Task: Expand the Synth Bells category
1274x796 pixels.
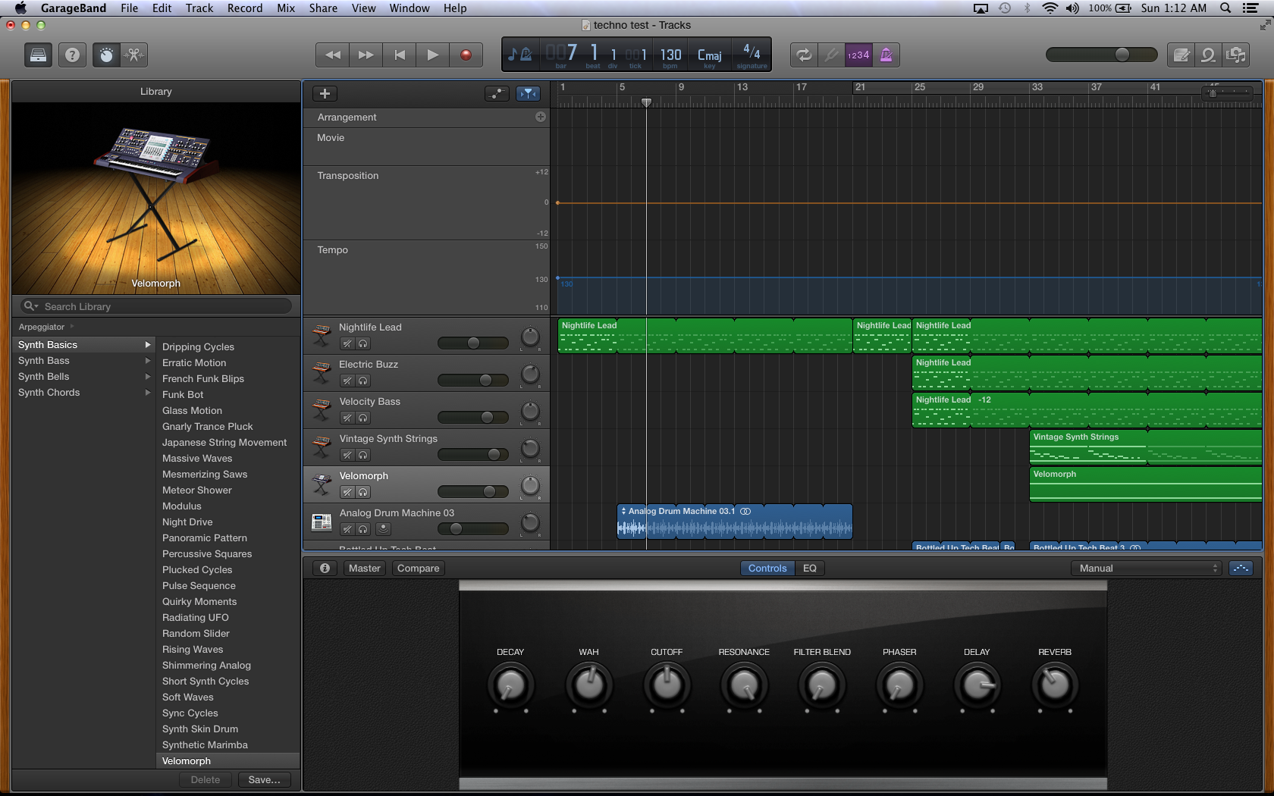Action: tap(148, 376)
